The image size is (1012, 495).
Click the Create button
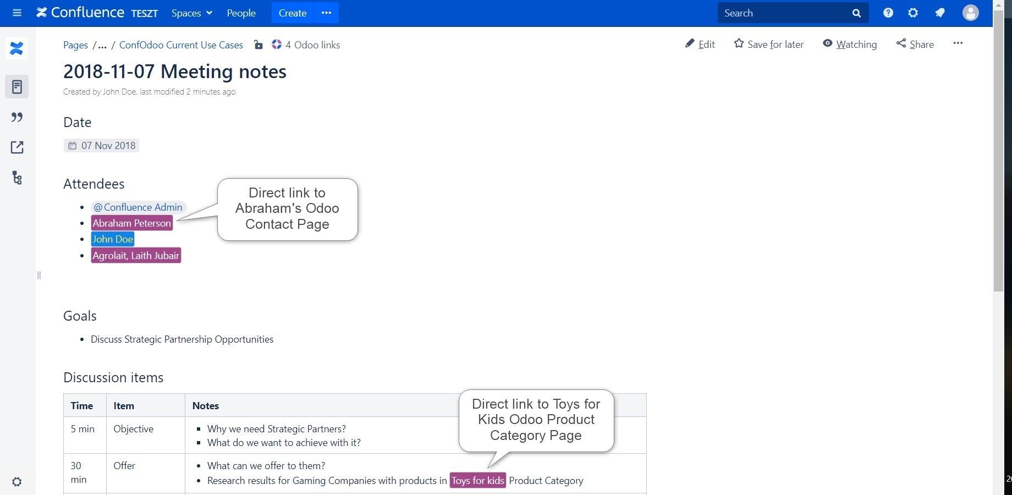pyautogui.click(x=293, y=13)
